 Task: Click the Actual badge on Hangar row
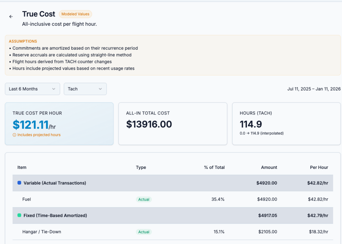(x=144, y=232)
